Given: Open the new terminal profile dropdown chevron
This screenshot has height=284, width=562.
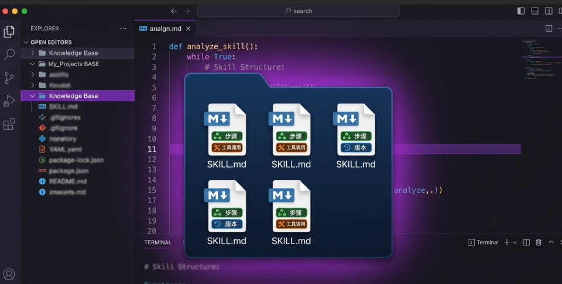Looking at the screenshot, I should coord(515,243).
